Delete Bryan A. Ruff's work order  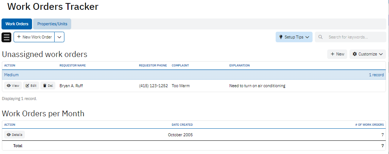click(47, 86)
